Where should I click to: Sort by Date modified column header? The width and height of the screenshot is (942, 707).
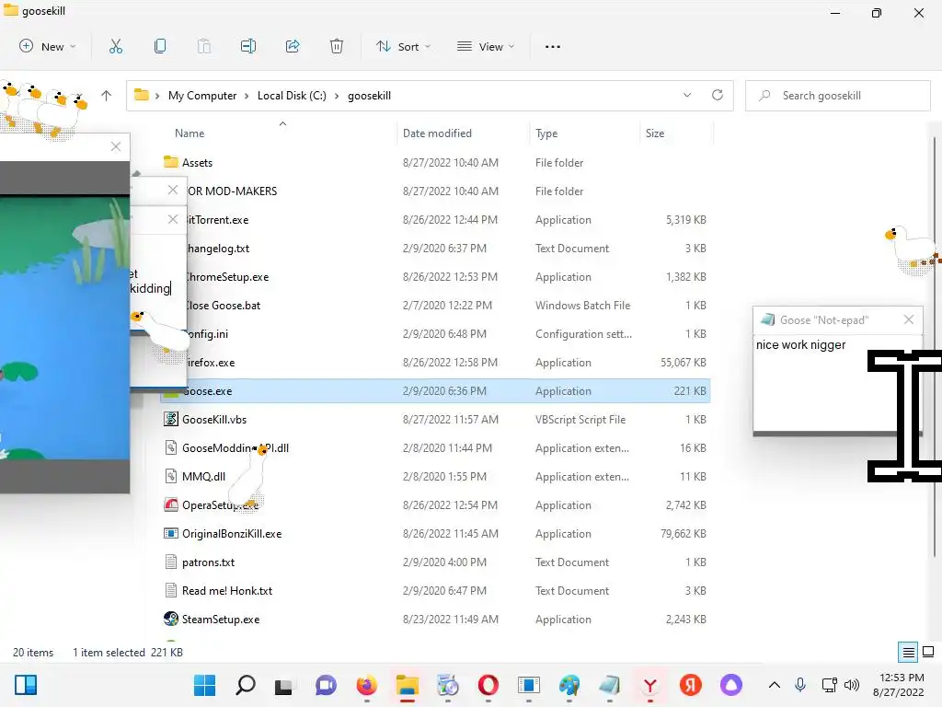437,133
